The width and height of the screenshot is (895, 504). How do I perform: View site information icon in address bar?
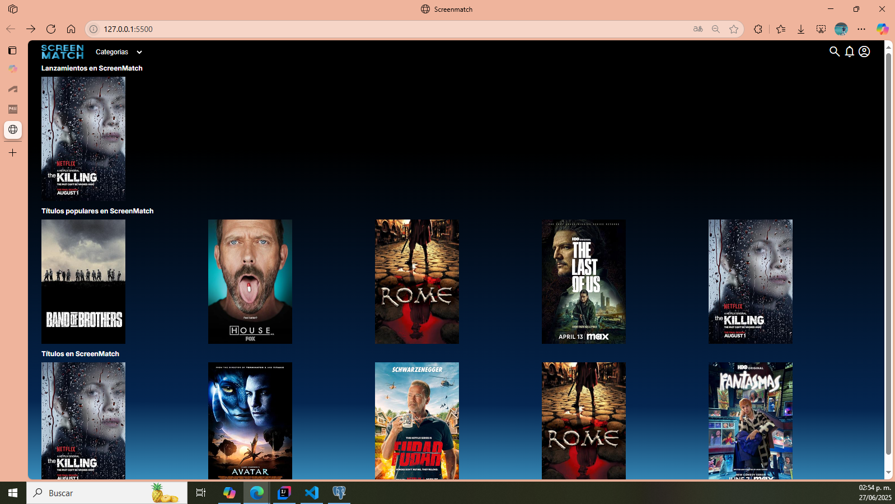click(x=94, y=29)
